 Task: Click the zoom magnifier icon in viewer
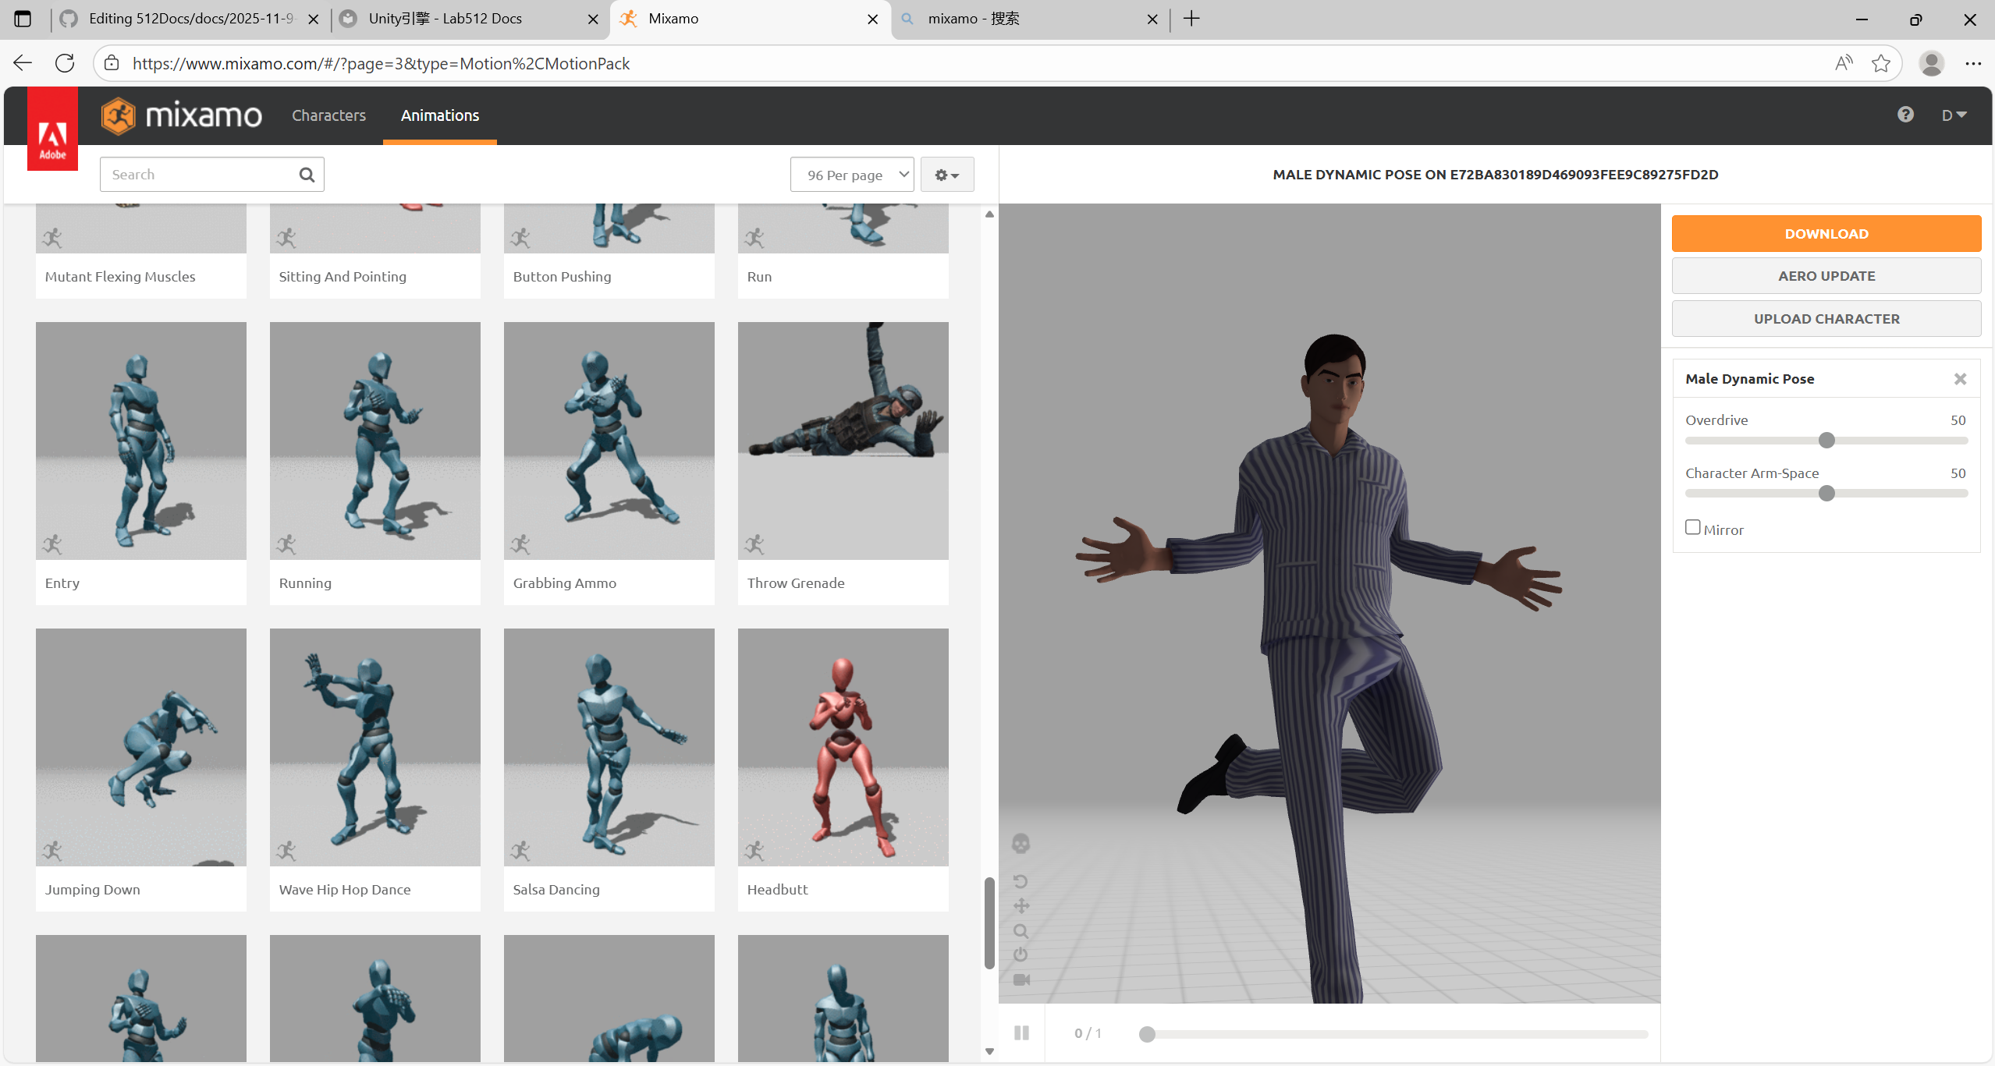click(1021, 931)
